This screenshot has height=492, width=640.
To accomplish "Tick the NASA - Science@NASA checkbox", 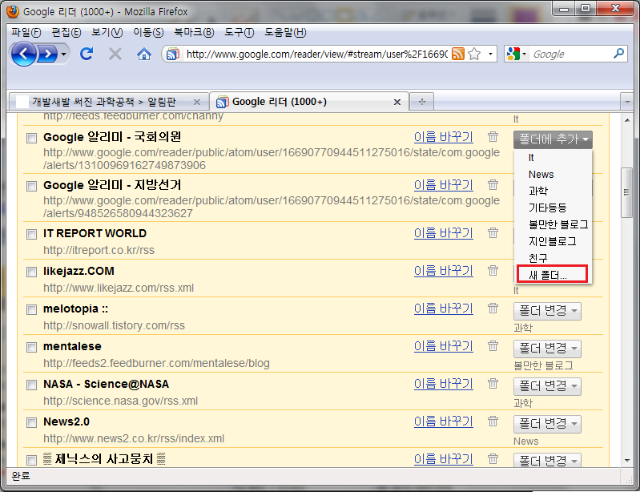I will [31, 385].
